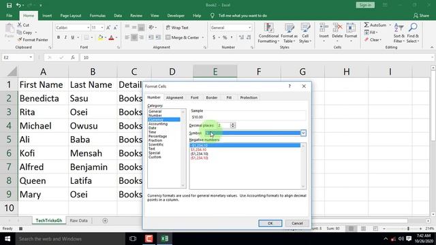Screen dimensions: 436x245
Task: Switch to the Formulas tab
Action: tap(97, 16)
